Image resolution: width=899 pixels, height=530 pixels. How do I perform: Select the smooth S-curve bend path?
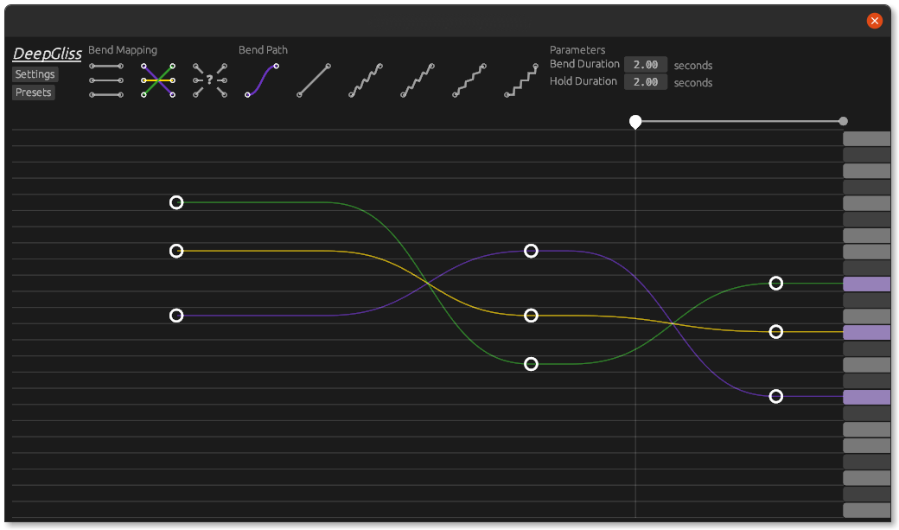pos(262,80)
